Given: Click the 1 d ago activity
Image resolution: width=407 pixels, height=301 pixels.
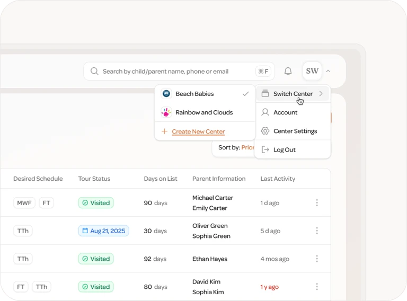Looking at the screenshot, I should tap(270, 203).
